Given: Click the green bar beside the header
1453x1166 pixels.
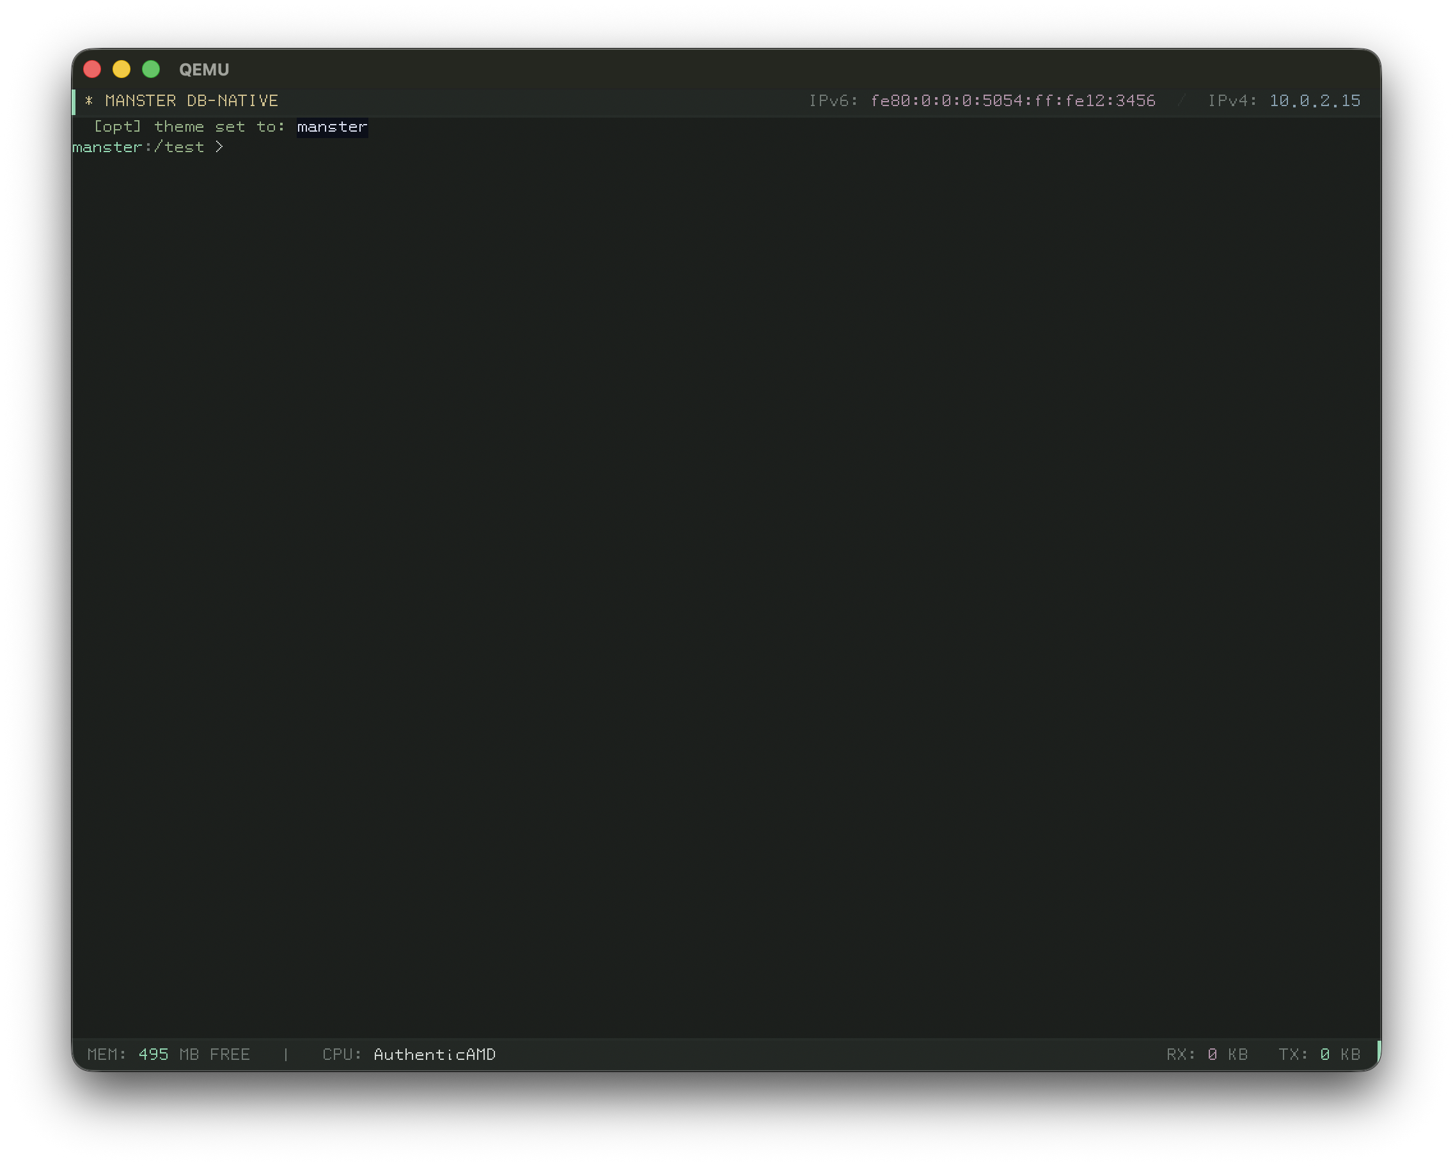Looking at the screenshot, I should 74,102.
